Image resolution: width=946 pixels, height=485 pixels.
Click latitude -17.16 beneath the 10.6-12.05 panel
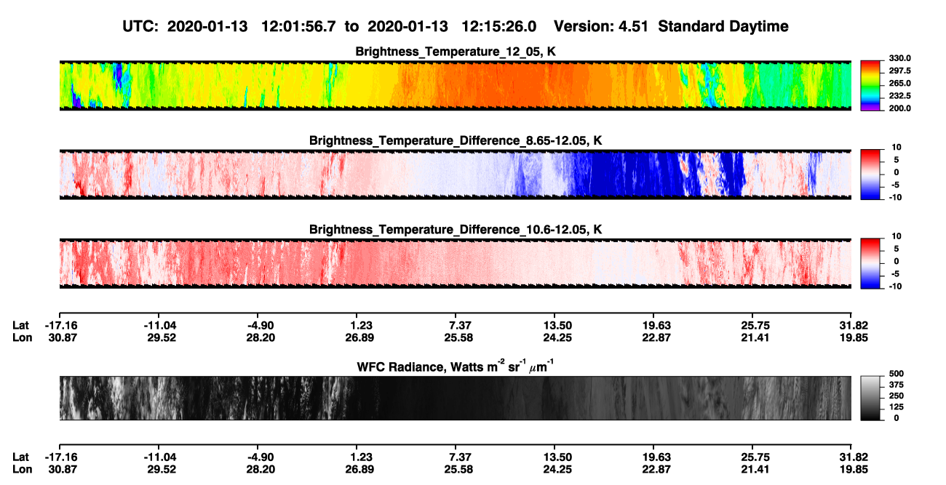(x=61, y=326)
